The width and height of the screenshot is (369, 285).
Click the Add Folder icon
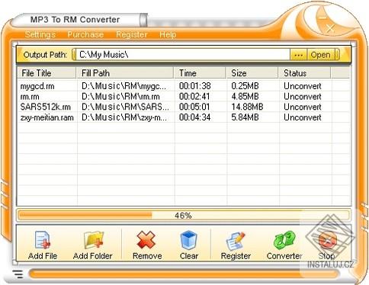[93, 240]
